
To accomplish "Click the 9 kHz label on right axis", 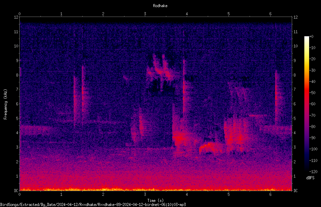I will (x=294, y=61).
